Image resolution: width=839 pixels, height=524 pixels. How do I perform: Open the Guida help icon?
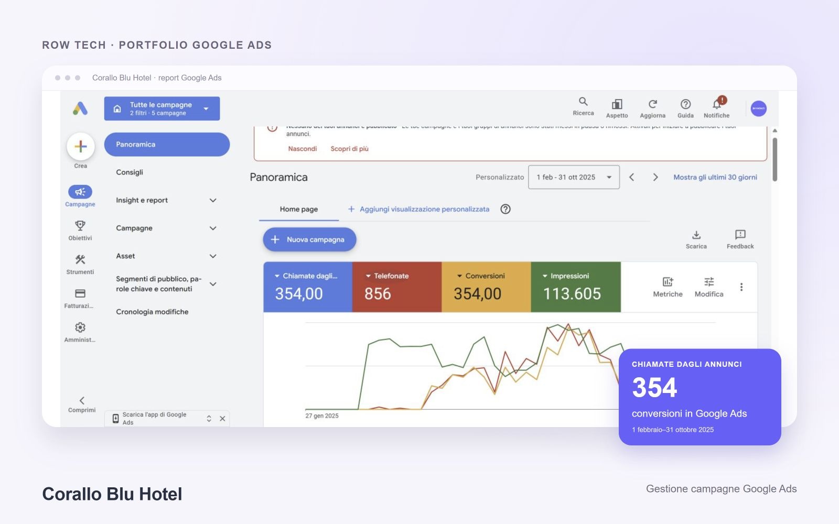(685, 104)
